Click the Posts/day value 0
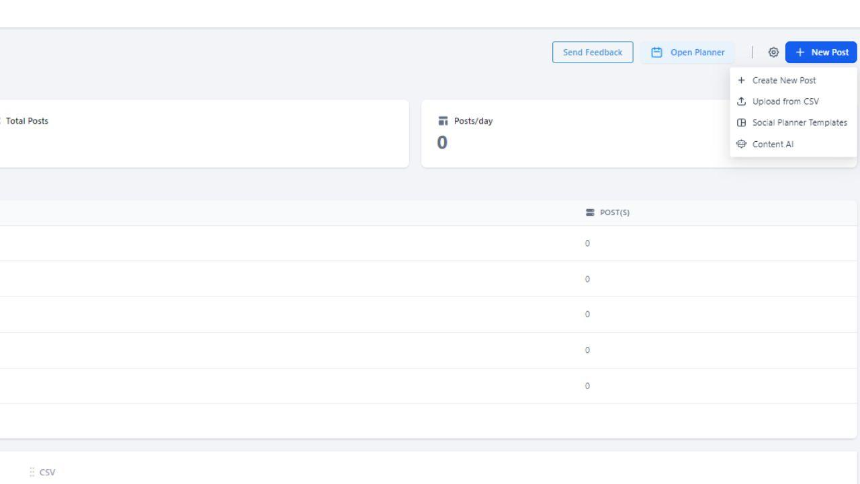The image size is (860, 484). (x=442, y=143)
